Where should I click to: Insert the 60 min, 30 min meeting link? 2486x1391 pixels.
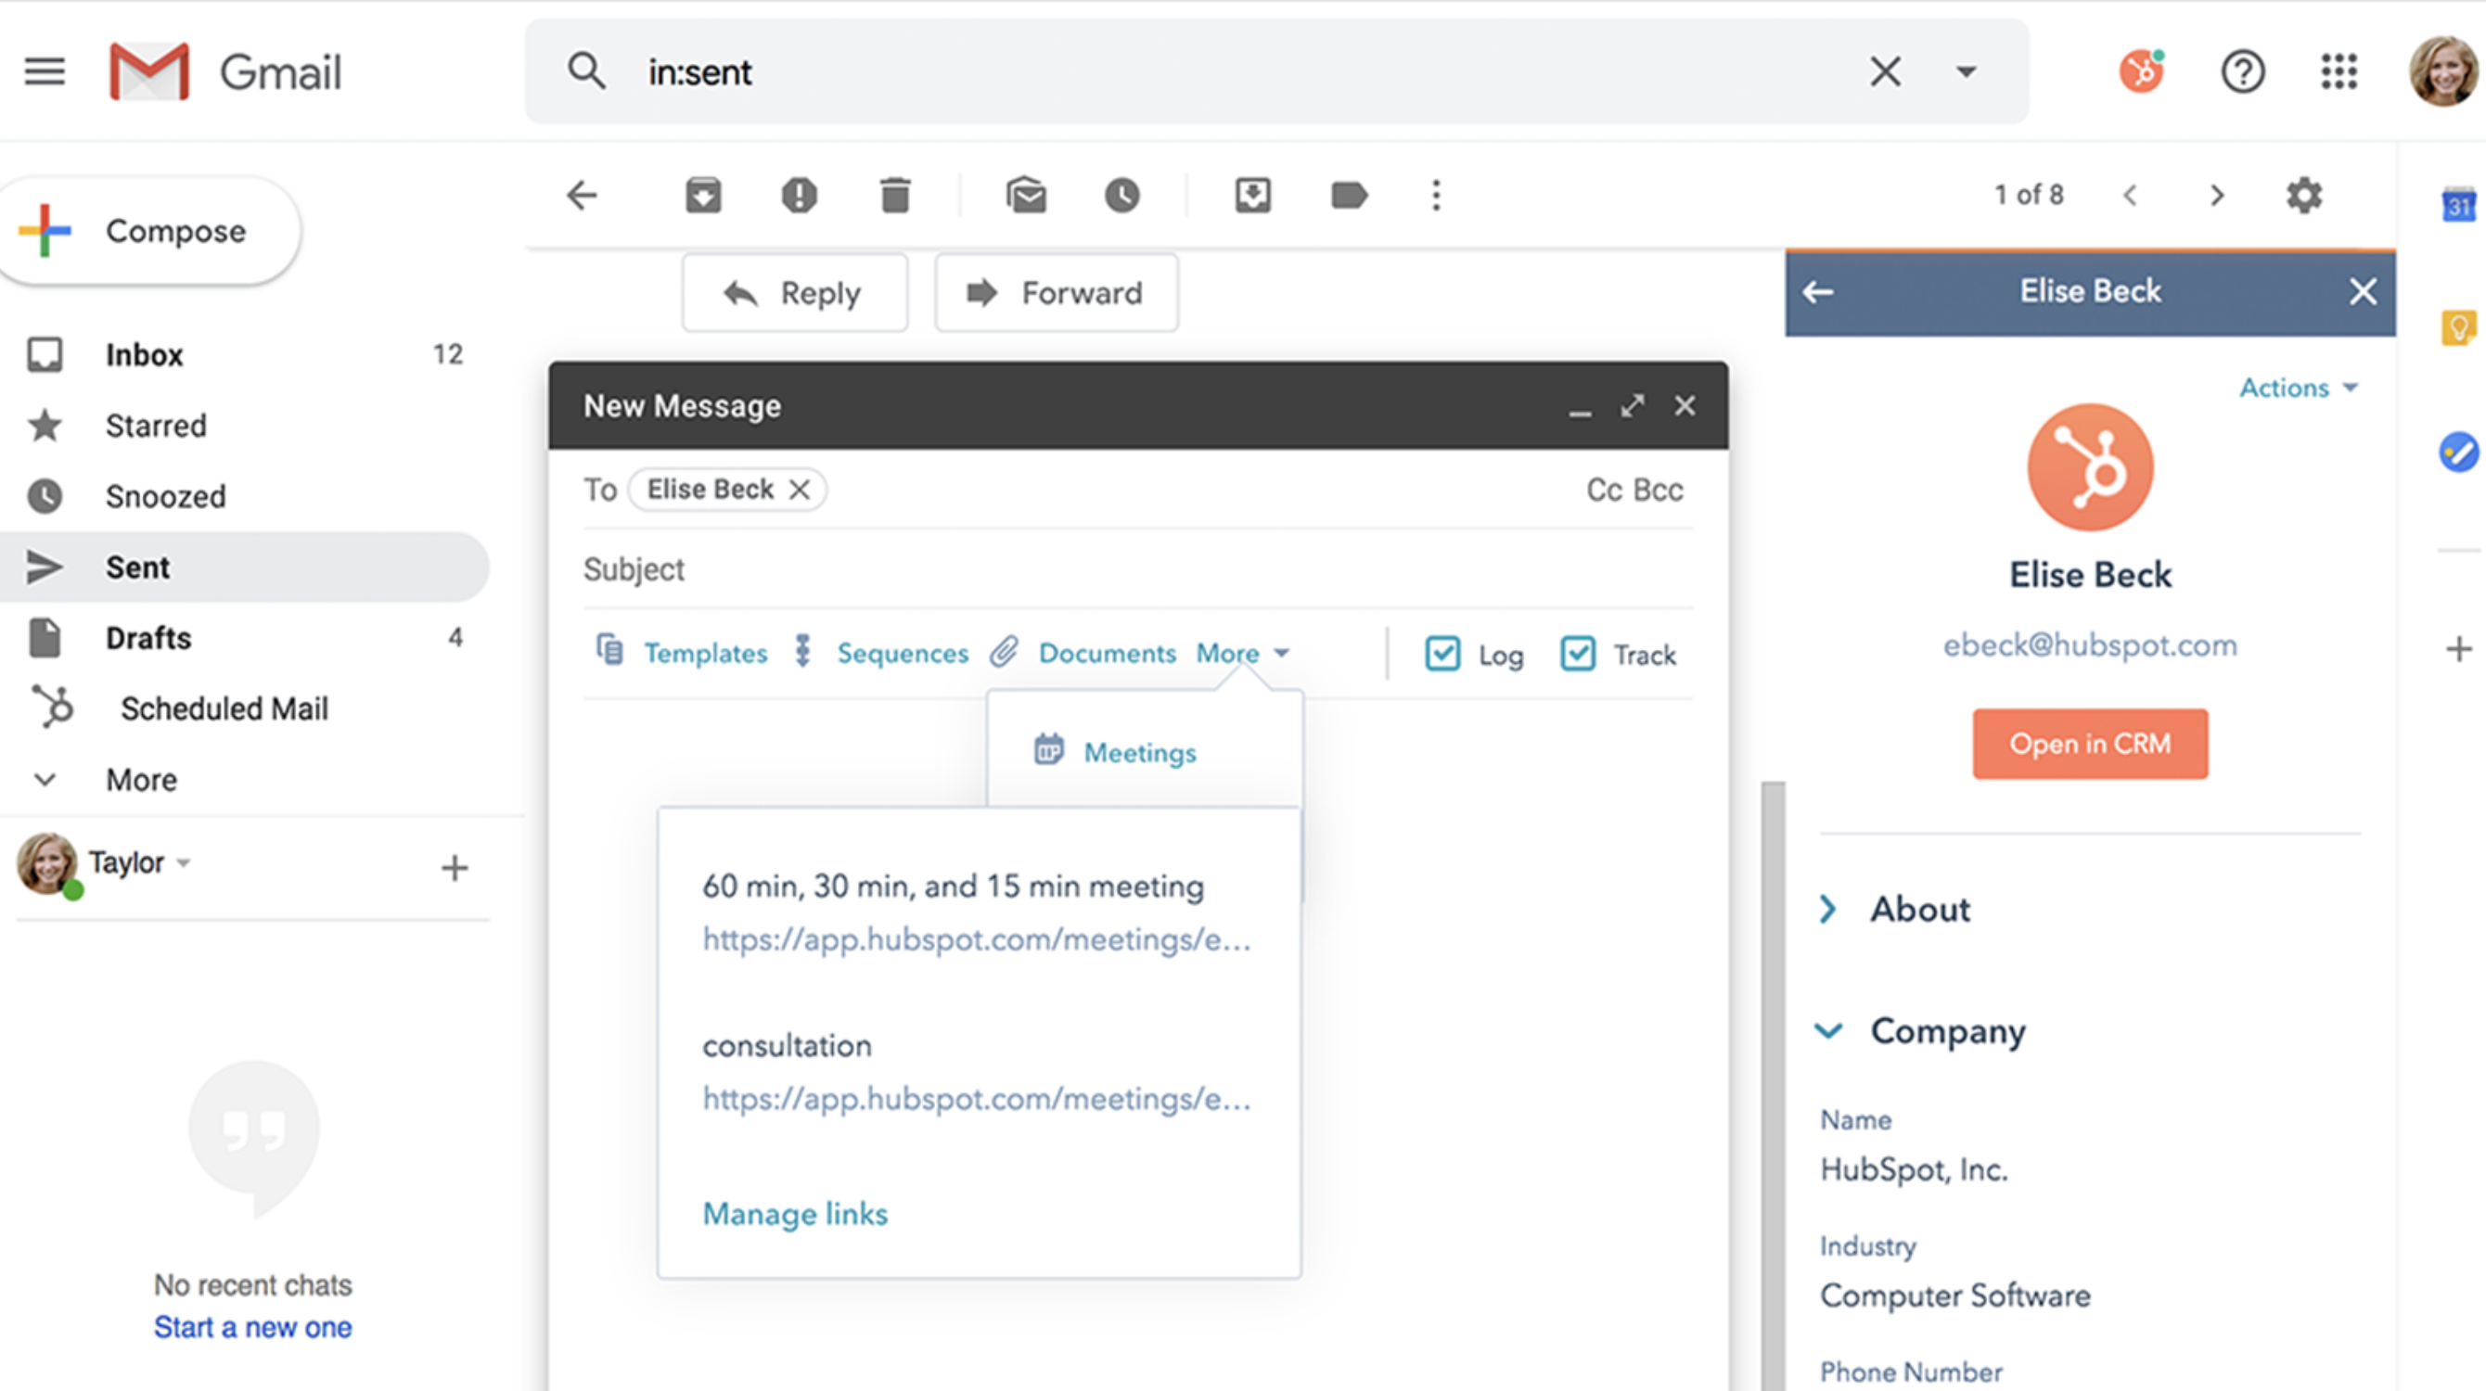[x=978, y=912]
